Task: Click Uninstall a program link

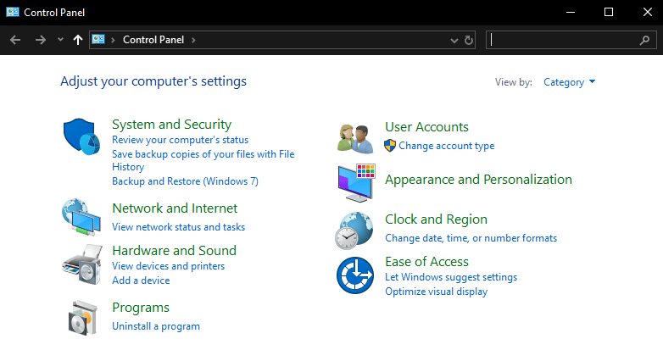Action: pyautogui.click(x=156, y=326)
